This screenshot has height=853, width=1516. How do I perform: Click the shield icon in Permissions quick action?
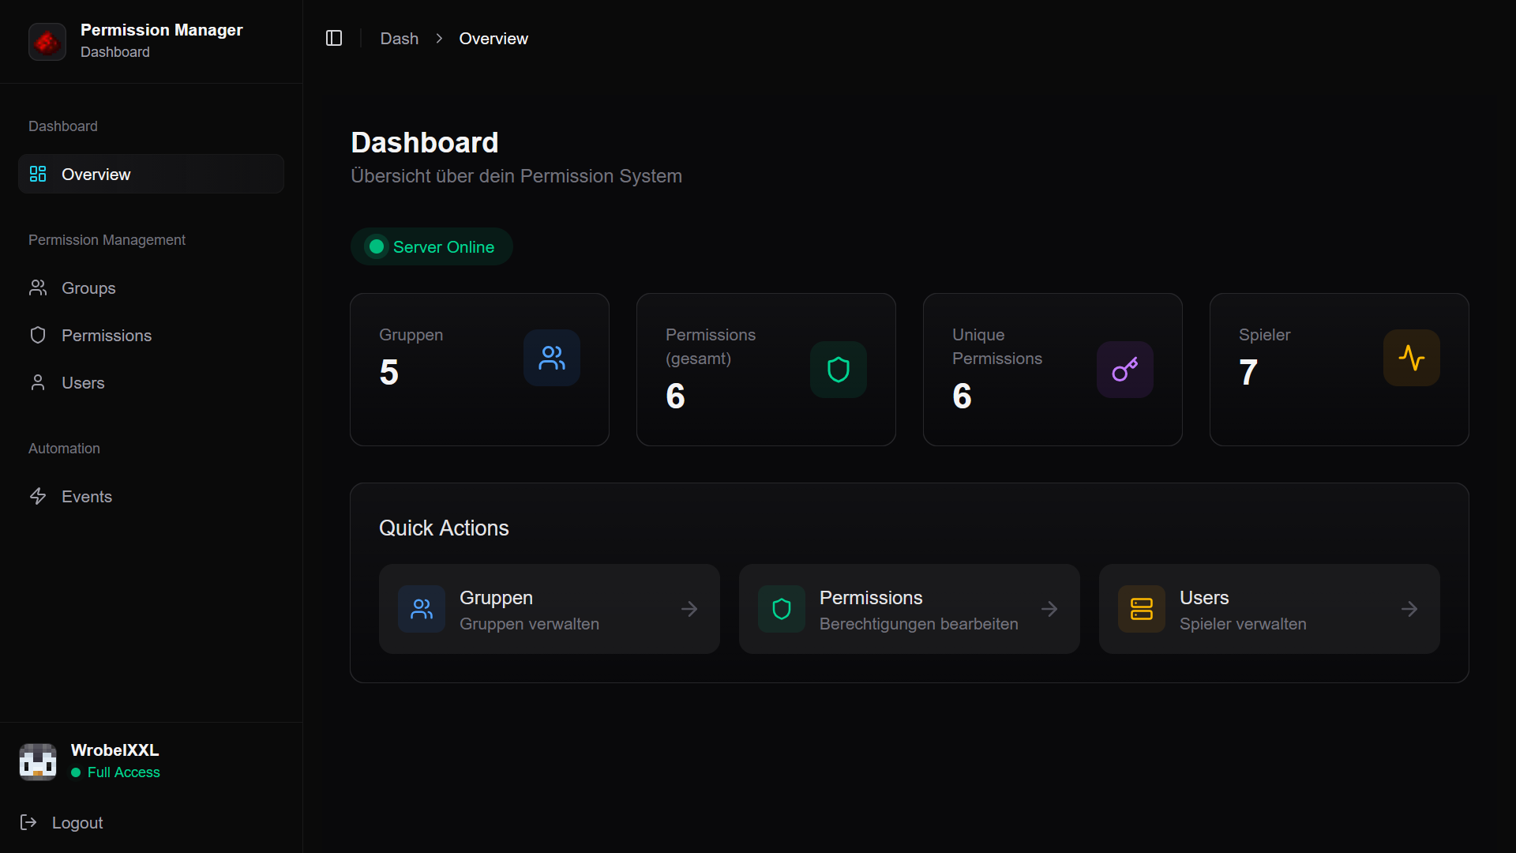780,608
